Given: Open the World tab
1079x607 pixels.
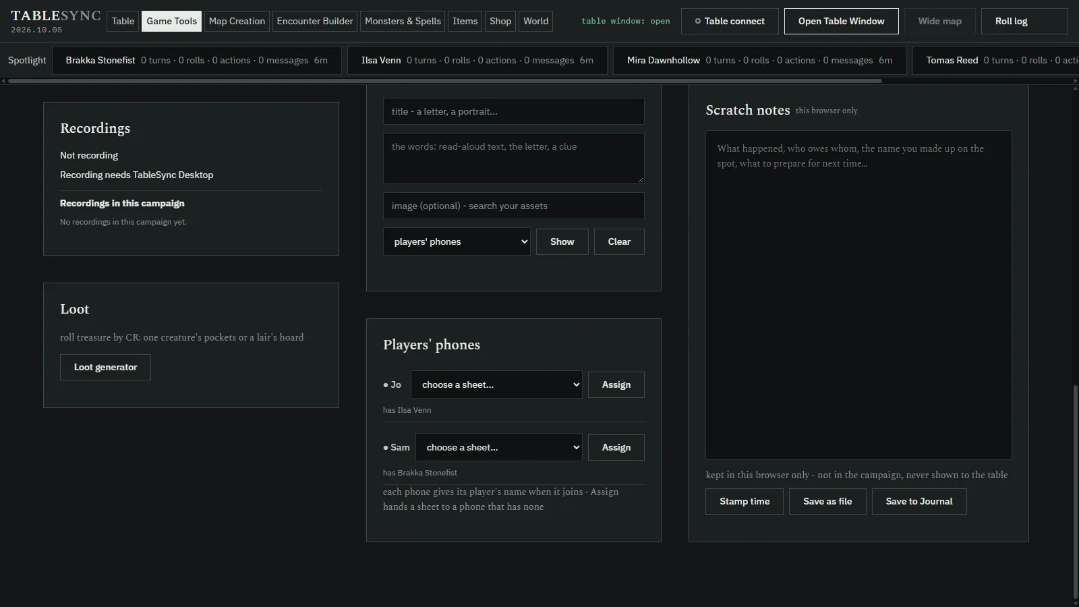Looking at the screenshot, I should pos(536,21).
